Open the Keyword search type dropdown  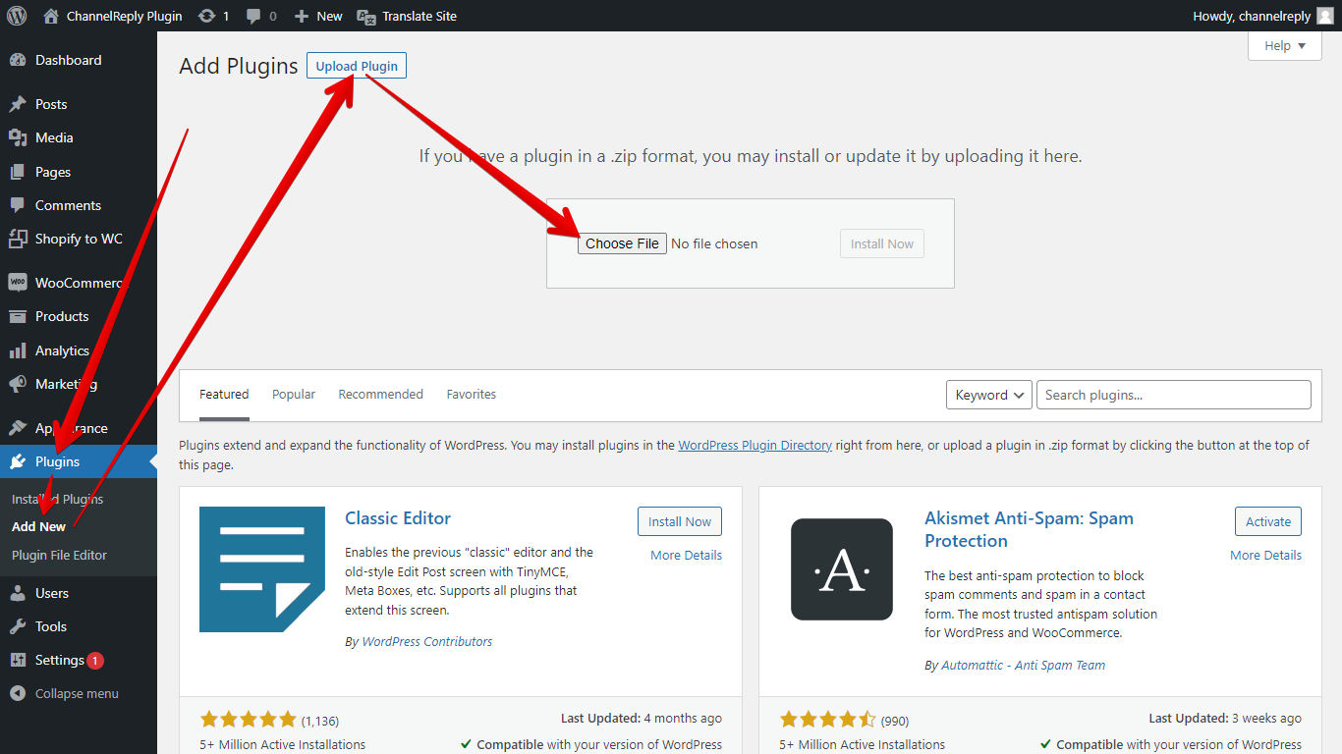[x=989, y=395]
